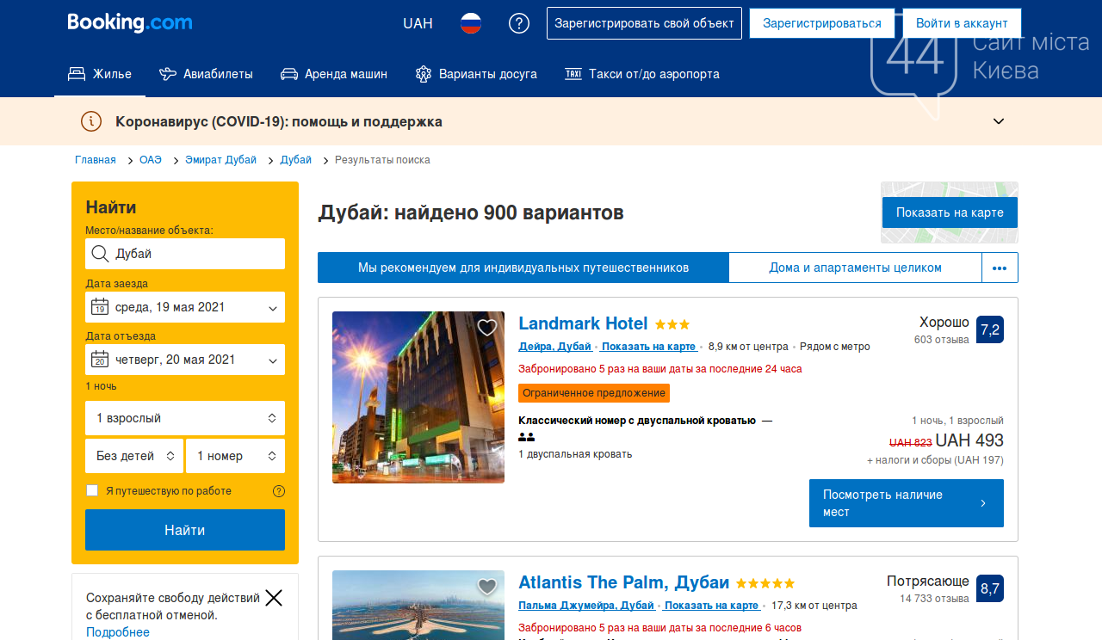Switch to individual travelers recommendations tab

(523, 268)
